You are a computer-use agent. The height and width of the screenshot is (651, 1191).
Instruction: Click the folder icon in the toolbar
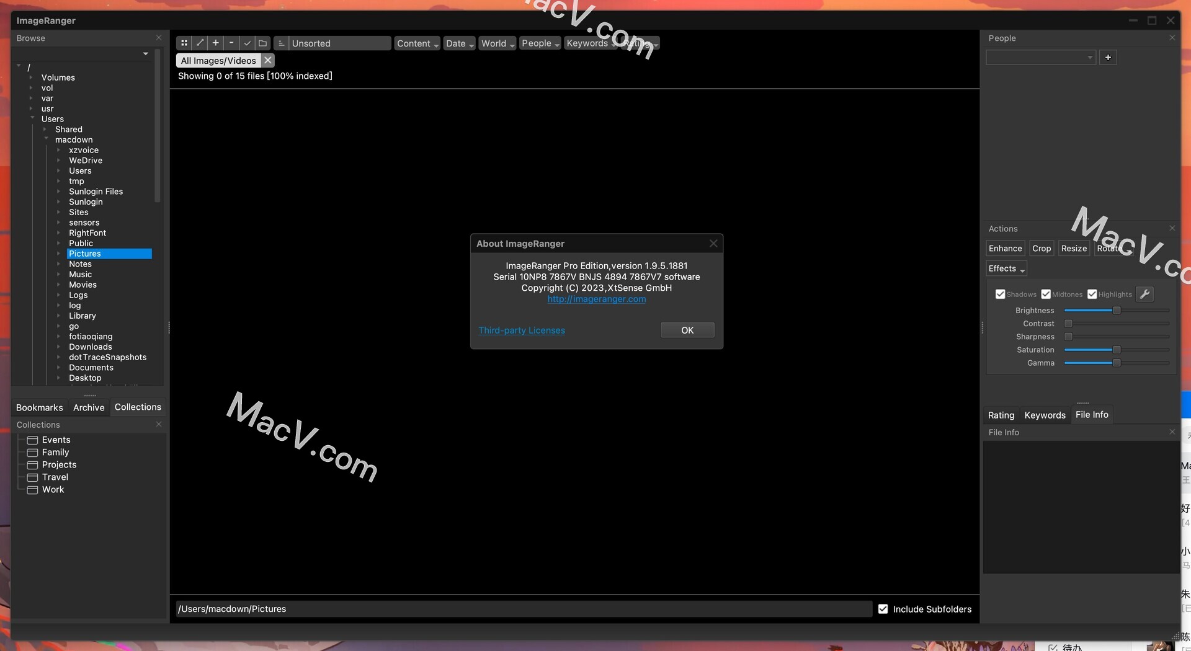(262, 43)
